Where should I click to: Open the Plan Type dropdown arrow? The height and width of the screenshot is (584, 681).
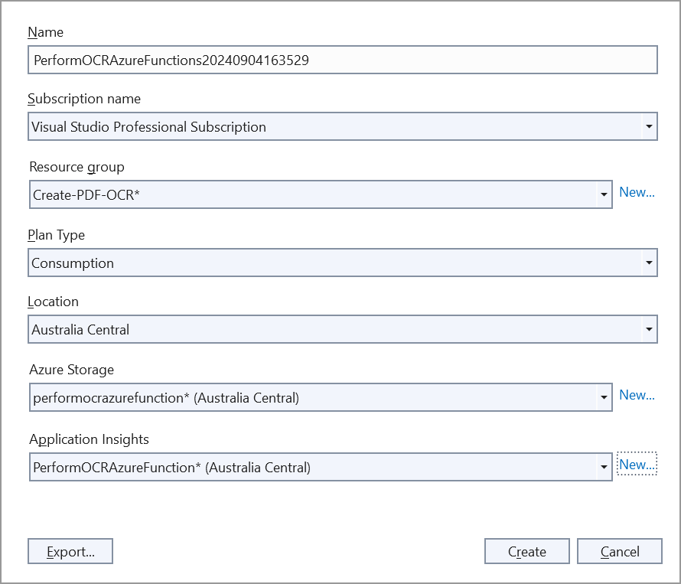pyautogui.click(x=649, y=263)
